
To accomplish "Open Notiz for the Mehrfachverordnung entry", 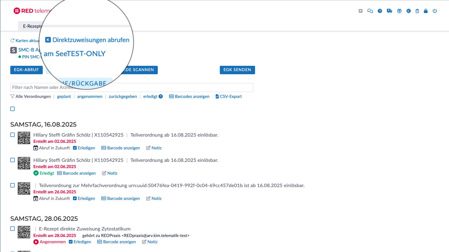I will click(154, 198).
